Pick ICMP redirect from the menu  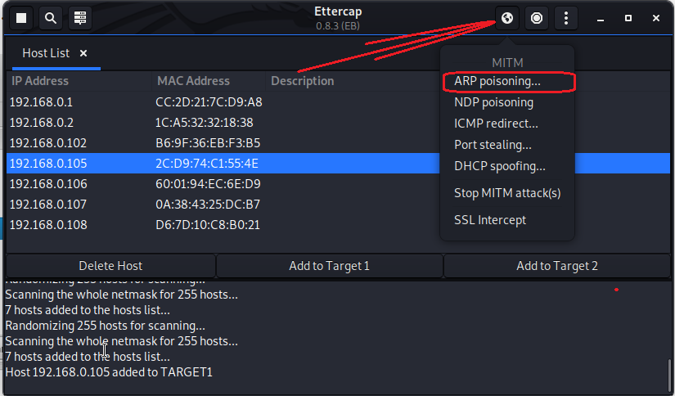tap(496, 124)
